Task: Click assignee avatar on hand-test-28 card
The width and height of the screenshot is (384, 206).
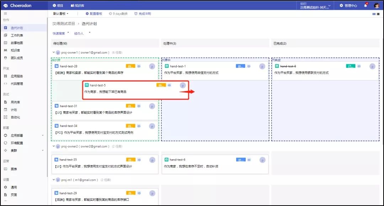Action: 152,66
